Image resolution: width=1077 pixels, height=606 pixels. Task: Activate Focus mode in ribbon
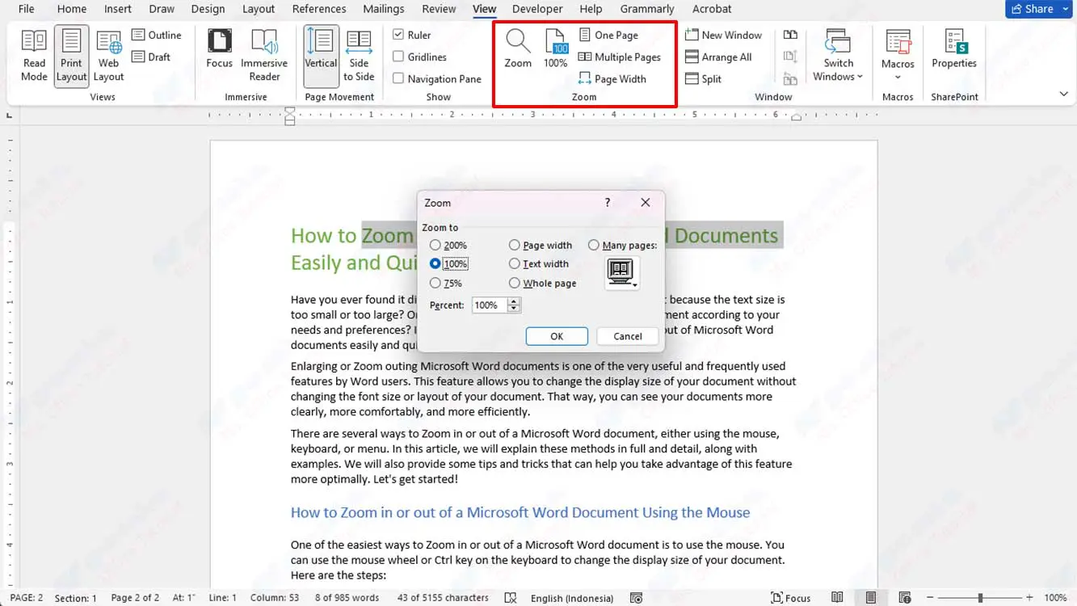pos(219,48)
